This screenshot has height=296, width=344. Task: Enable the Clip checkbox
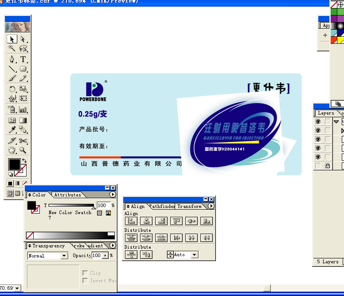coord(85,273)
